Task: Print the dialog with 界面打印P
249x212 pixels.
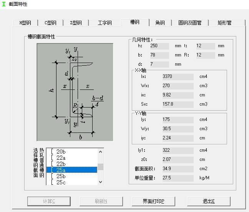Action: [153, 201]
